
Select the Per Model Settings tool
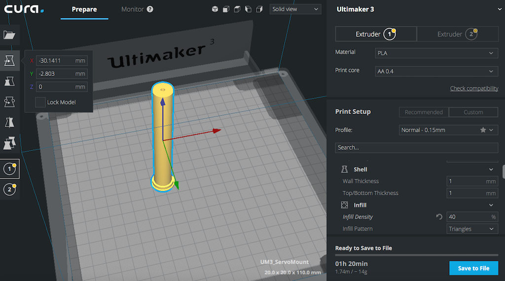pos(9,143)
